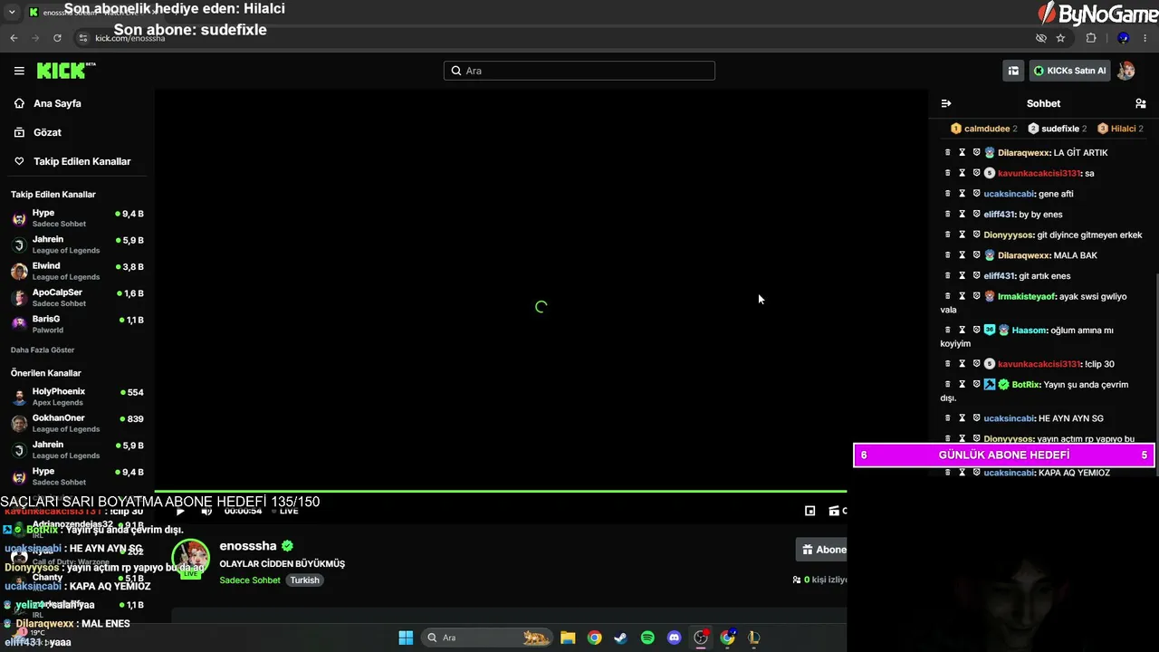
Task: Toggle theater mode on the video player
Action: [x=810, y=511]
